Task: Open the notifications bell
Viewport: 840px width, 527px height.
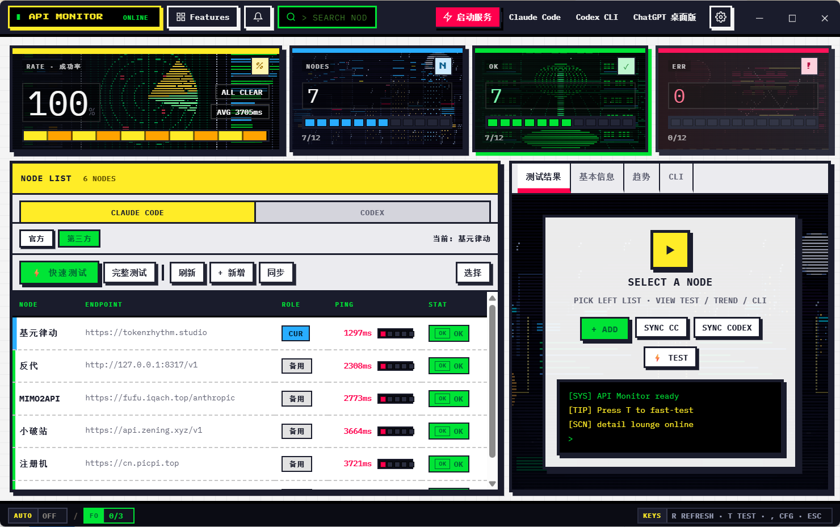Action: pyautogui.click(x=258, y=17)
